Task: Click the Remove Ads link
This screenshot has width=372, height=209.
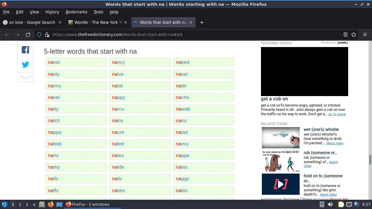Action: 339,199
